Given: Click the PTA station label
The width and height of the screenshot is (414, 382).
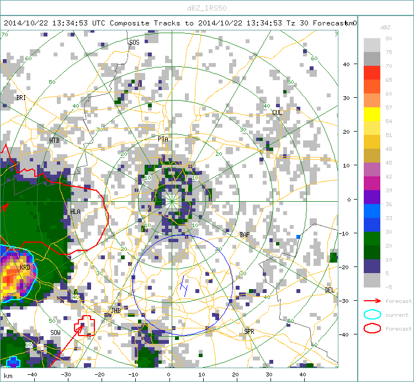Looking at the screenshot, I should [163, 139].
